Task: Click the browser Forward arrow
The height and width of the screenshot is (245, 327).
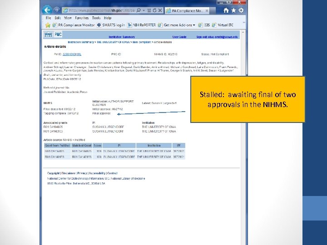Action: coord(56,10)
